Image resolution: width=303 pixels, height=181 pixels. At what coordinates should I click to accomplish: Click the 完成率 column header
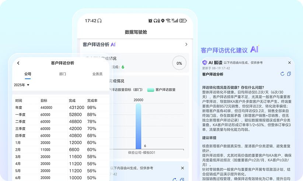pos(92,101)
